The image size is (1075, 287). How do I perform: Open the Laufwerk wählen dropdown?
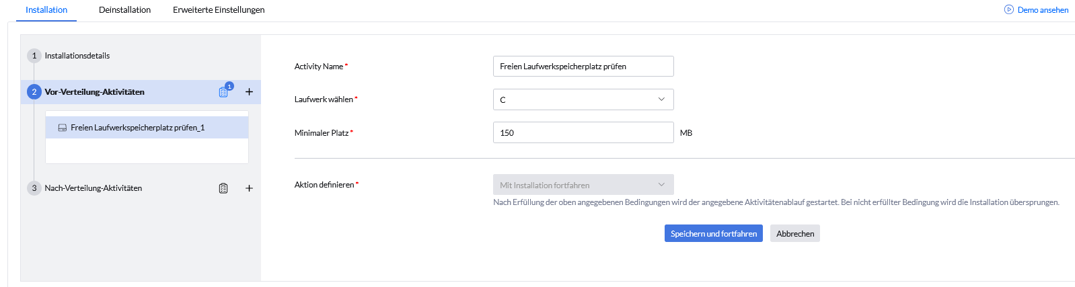coord(583,99)
